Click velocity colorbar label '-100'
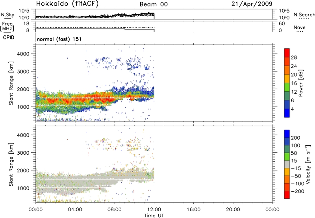The width and height of the screenshot is (315, 218). tap(297, 184)
